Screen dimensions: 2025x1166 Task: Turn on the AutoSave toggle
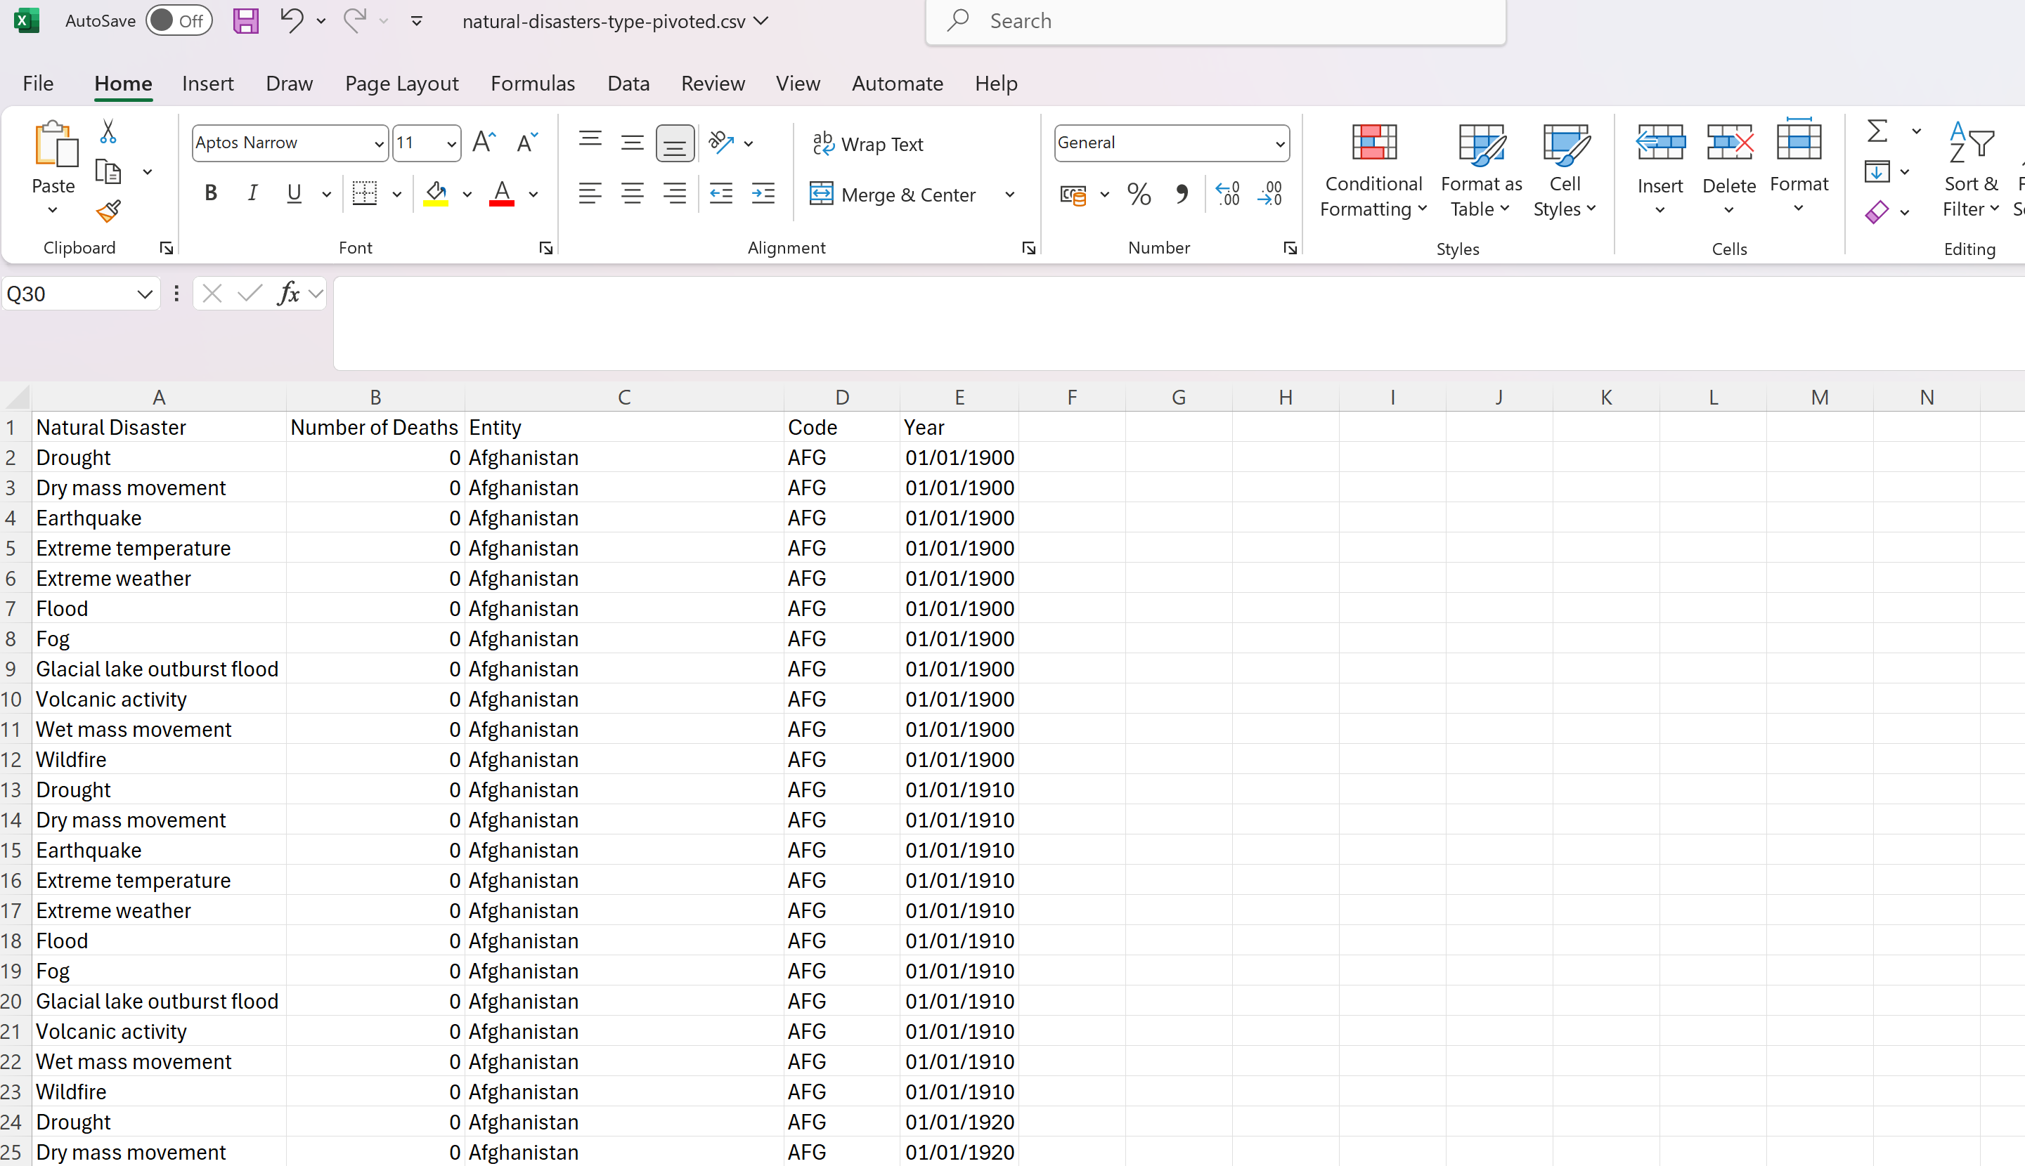tap(179, 20)
